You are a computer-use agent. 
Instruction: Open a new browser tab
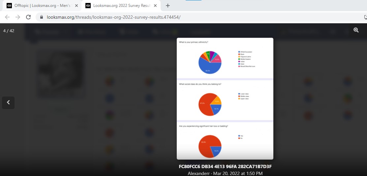click(x=168, y=6)
